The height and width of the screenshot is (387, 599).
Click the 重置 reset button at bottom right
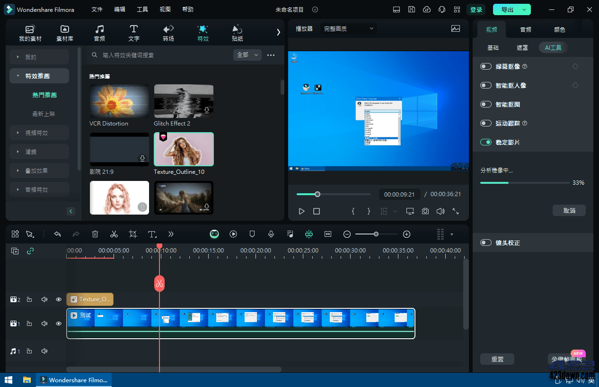point(497,359)
